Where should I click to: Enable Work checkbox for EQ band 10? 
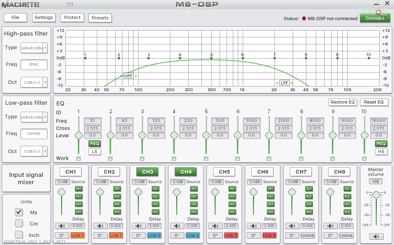point(364,159)
